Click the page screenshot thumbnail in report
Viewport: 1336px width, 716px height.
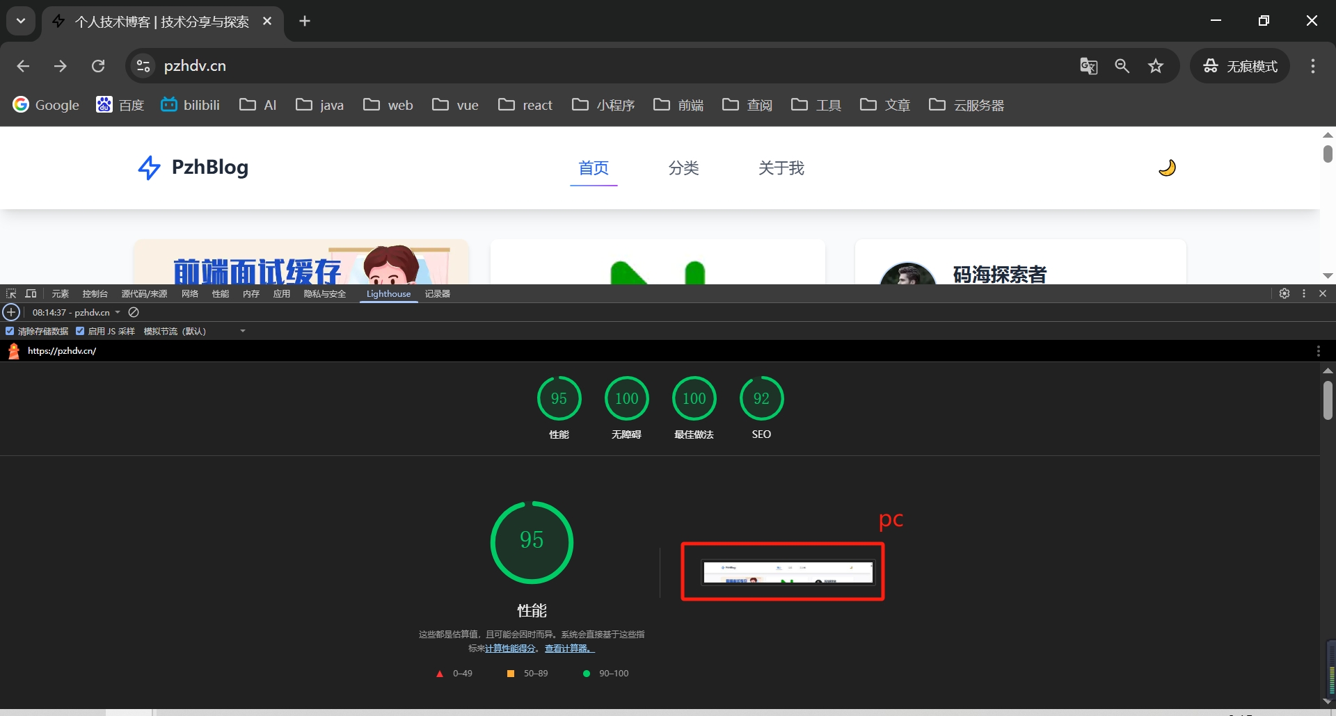coord(788,572)
